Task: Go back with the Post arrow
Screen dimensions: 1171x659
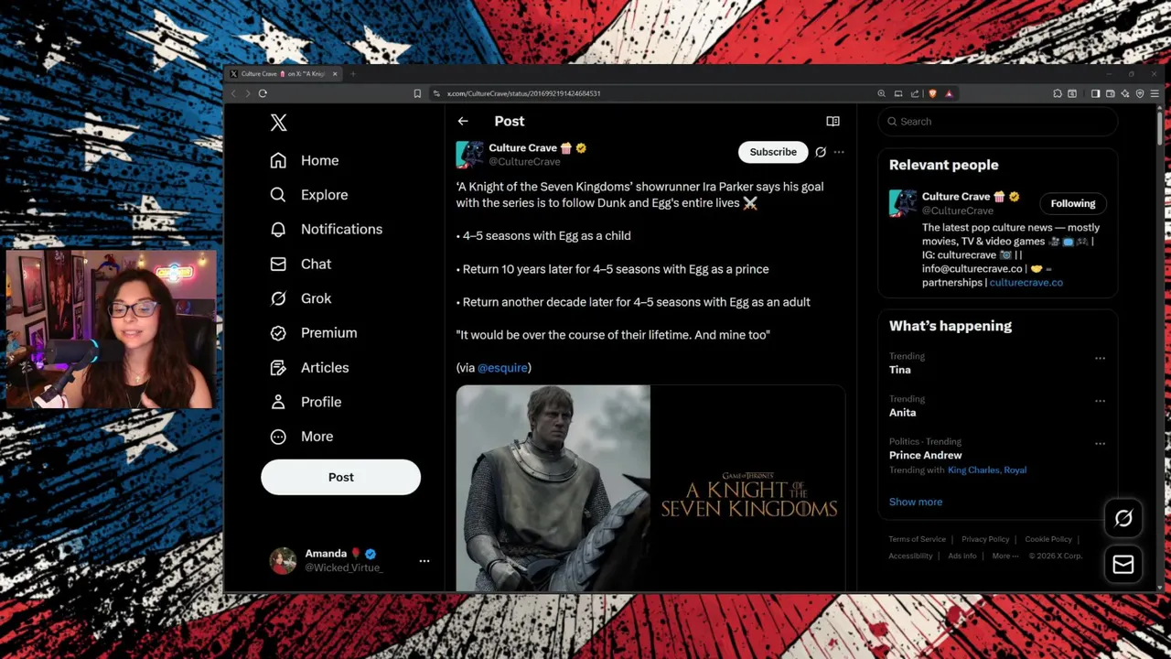Action: coord(463,121)
